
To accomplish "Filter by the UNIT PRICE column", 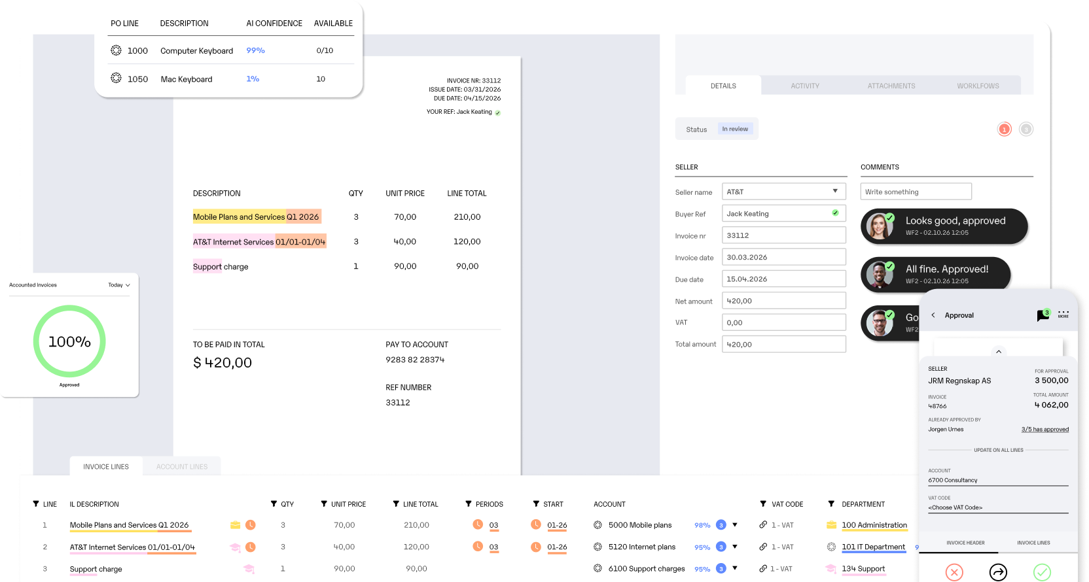I will coord(324,504).
